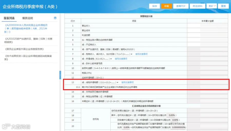Open A201020资产加速折旧 form in list
Screen dimensions: 231x131
click(x=28, y=40)
